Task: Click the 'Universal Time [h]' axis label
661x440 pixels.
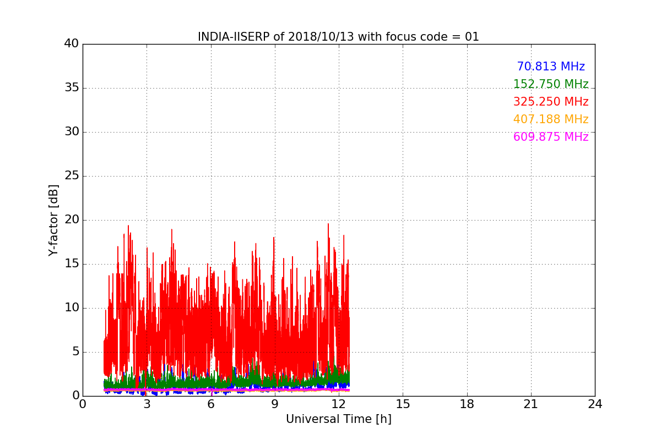Action: point(339,419)
